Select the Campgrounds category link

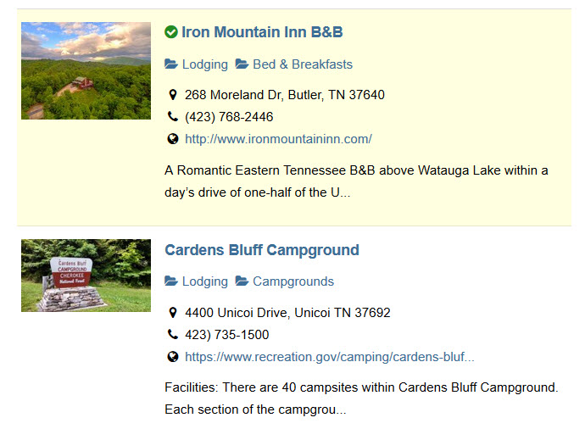point(293,281)
